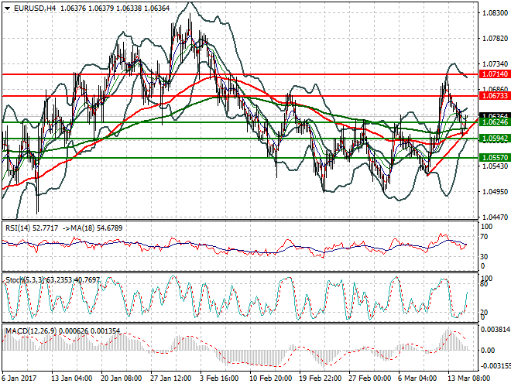Click the 13 Jan 04:00 time label
Image resolution: width=511 pixels, height=387 pixels.
click(72, 378)
